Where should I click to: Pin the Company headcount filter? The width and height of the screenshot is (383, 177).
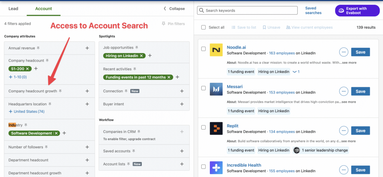[47, 60]
